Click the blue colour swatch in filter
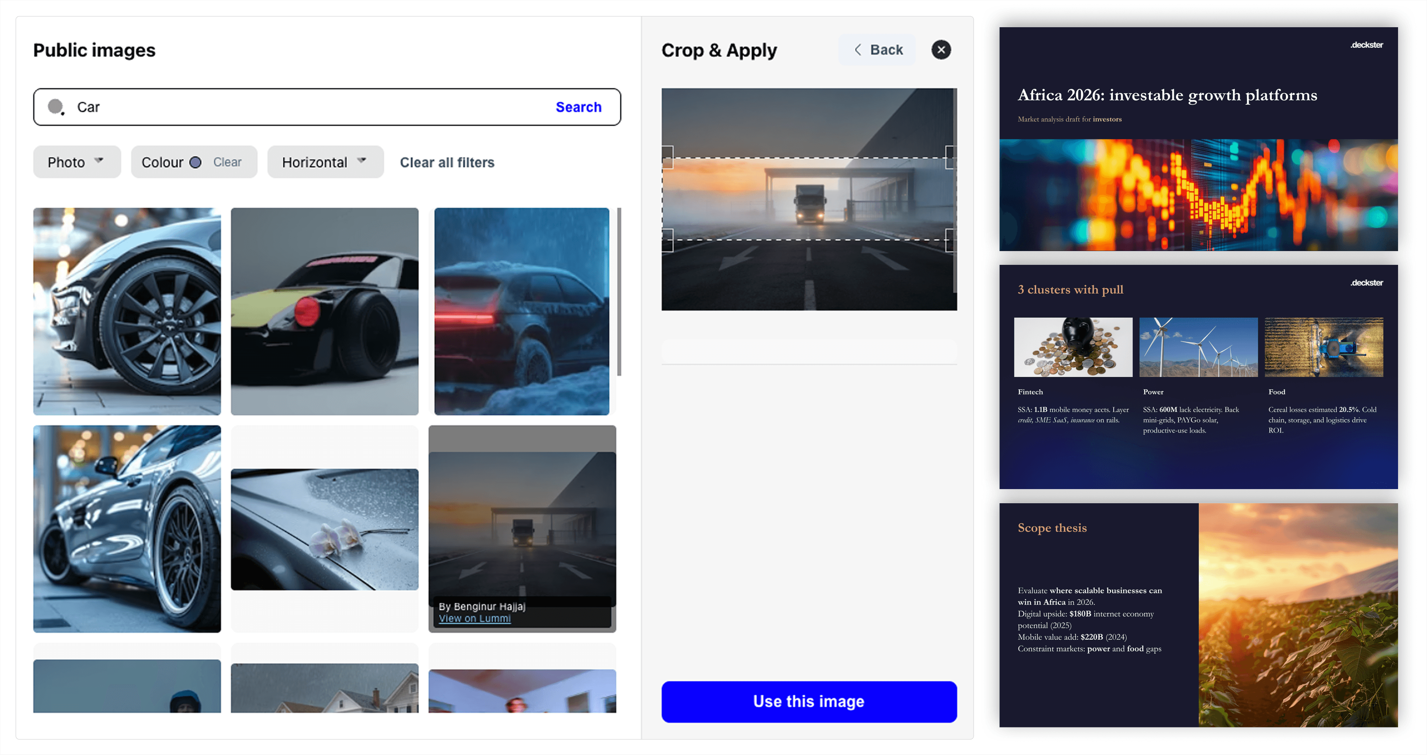Image resolution: width=1427 pixels, height=755 pixels. tap(195, 162)
